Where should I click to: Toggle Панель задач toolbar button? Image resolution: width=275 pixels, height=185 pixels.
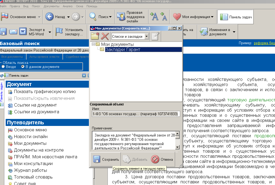tap(236, 17)
